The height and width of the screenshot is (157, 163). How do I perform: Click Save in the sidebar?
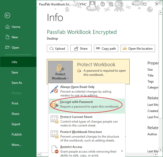click(18, 72)
